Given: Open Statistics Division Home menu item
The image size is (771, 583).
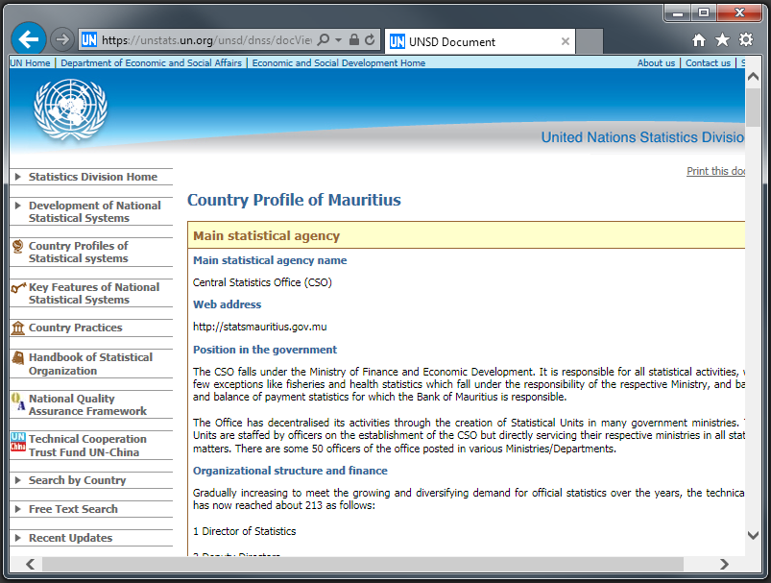Looking at the screenshot, I should [93, 177].
